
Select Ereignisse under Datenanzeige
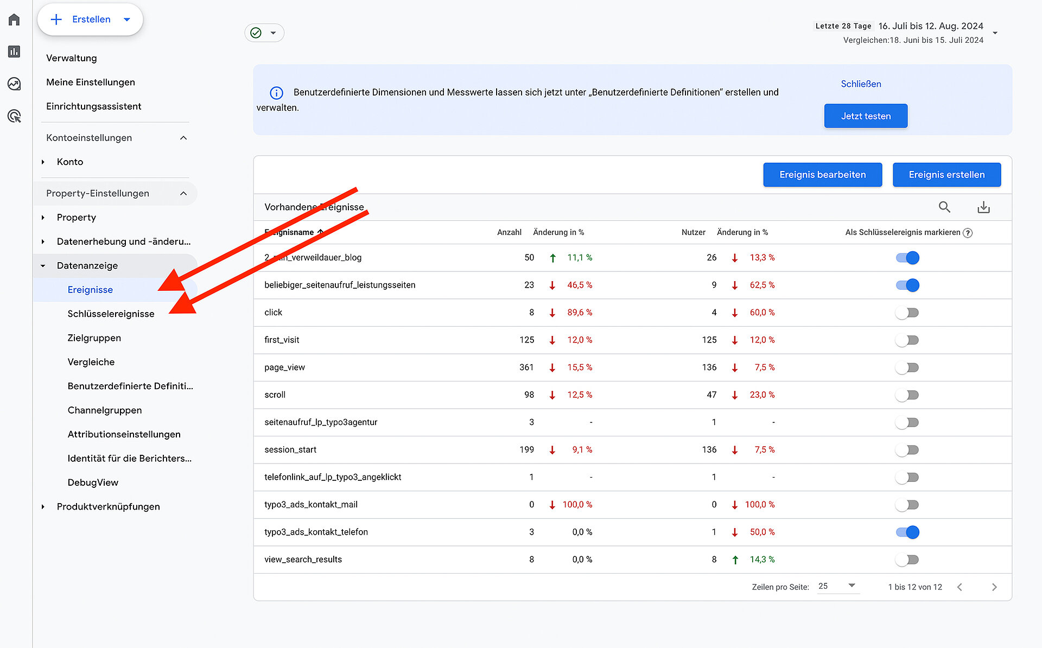(x=90, y=289)
